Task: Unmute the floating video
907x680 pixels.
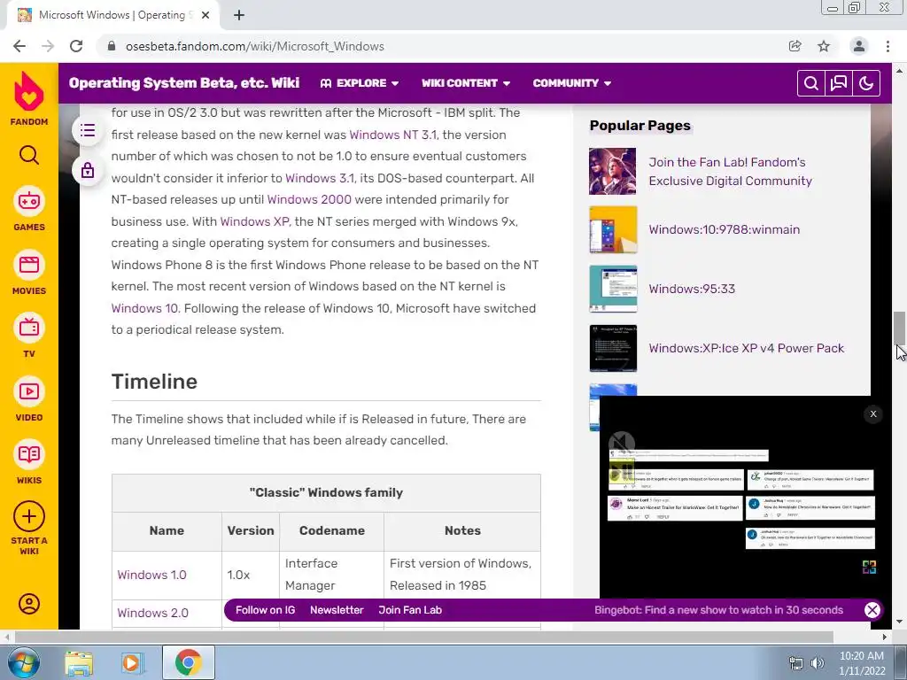Action: [x=622, y=444]
